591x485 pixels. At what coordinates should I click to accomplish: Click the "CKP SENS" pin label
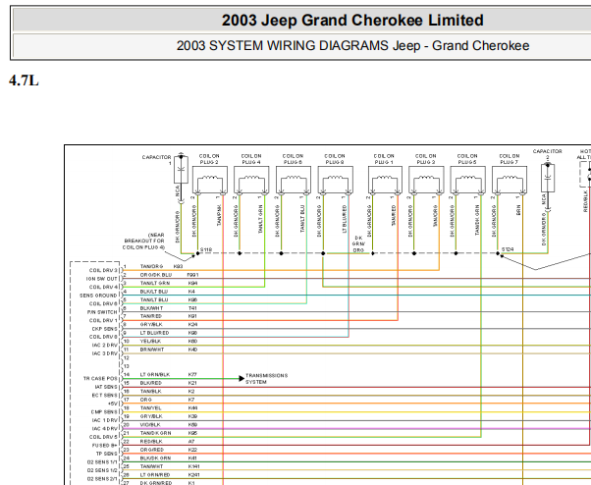[x=105, y=329]
